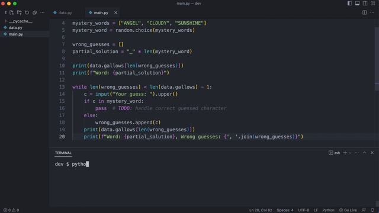Open the TERMINAL panel tab

(x=63, y=153)
